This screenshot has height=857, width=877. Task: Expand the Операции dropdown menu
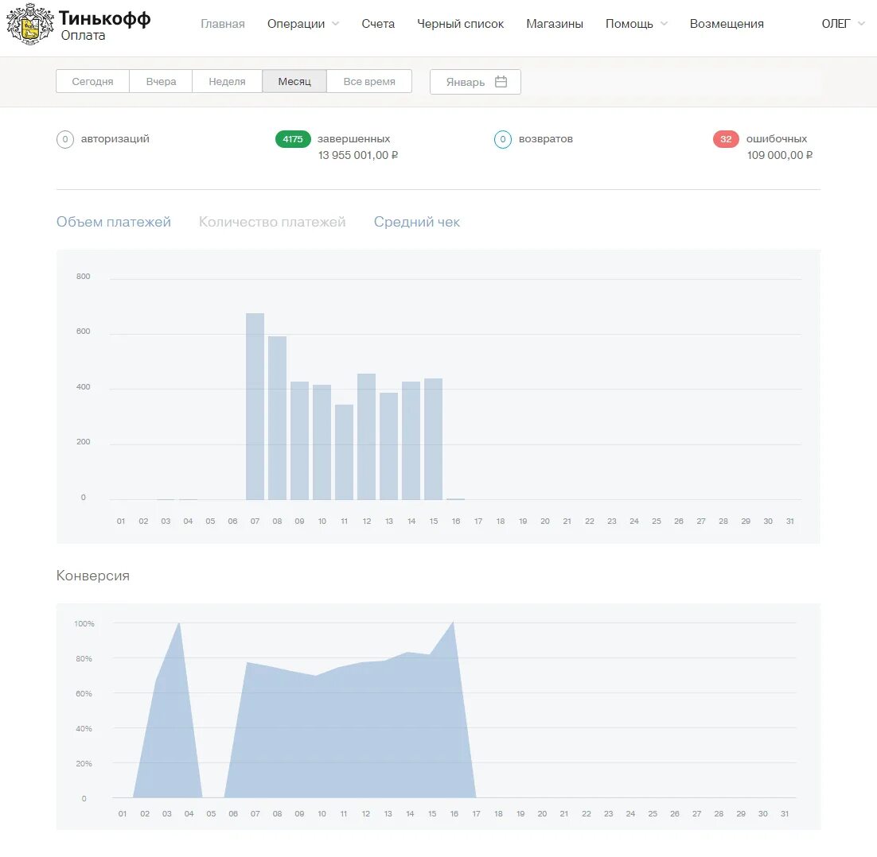[x=303, y=24]
